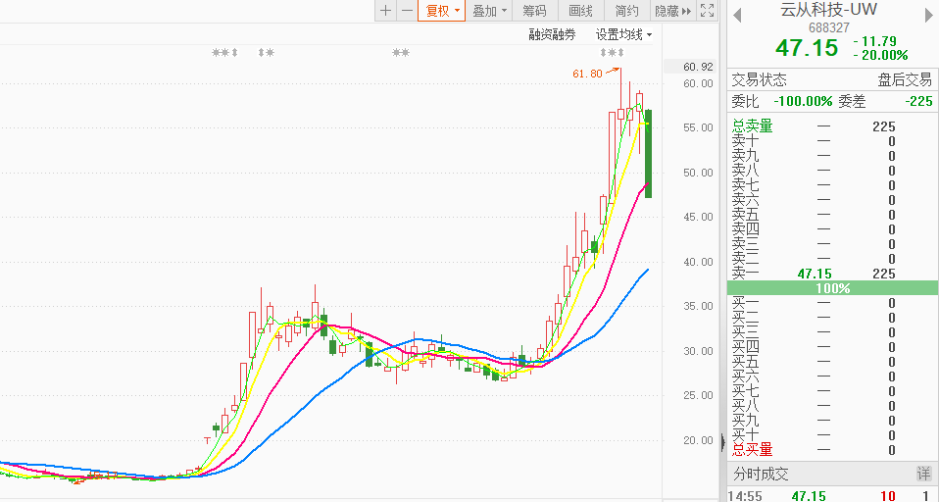Zoom in chart with plus button
The width and height of the screenshot is (939, 502).
385,11
